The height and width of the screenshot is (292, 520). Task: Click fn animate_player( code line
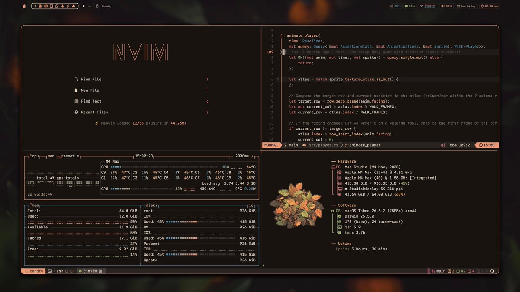[x=299, y=35]
